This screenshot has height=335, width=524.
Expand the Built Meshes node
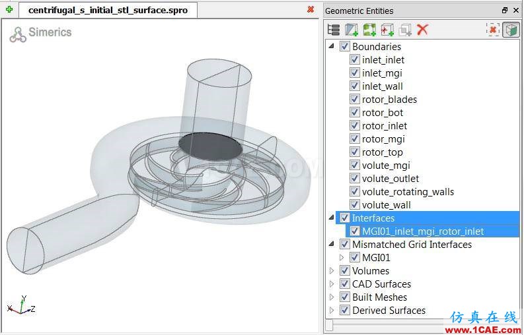332,297
